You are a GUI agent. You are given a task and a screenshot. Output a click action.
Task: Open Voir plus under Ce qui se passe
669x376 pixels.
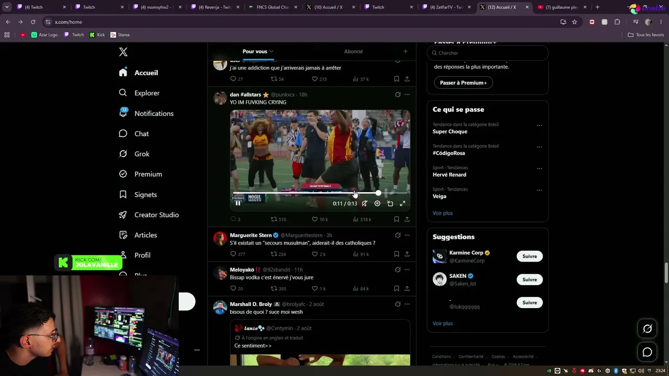(443, 213)
